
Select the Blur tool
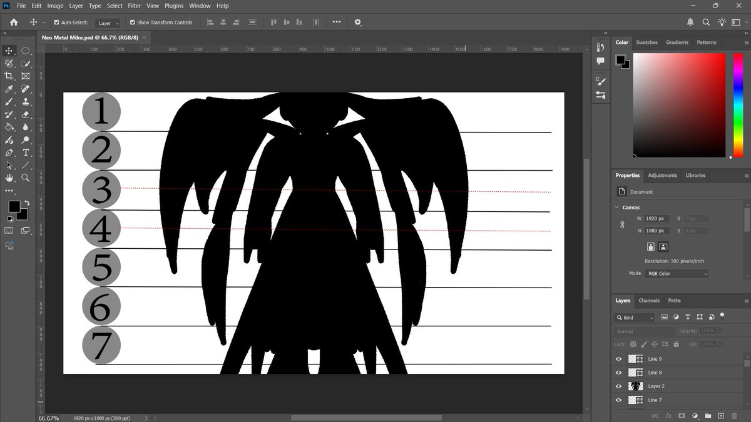(26, 127)
